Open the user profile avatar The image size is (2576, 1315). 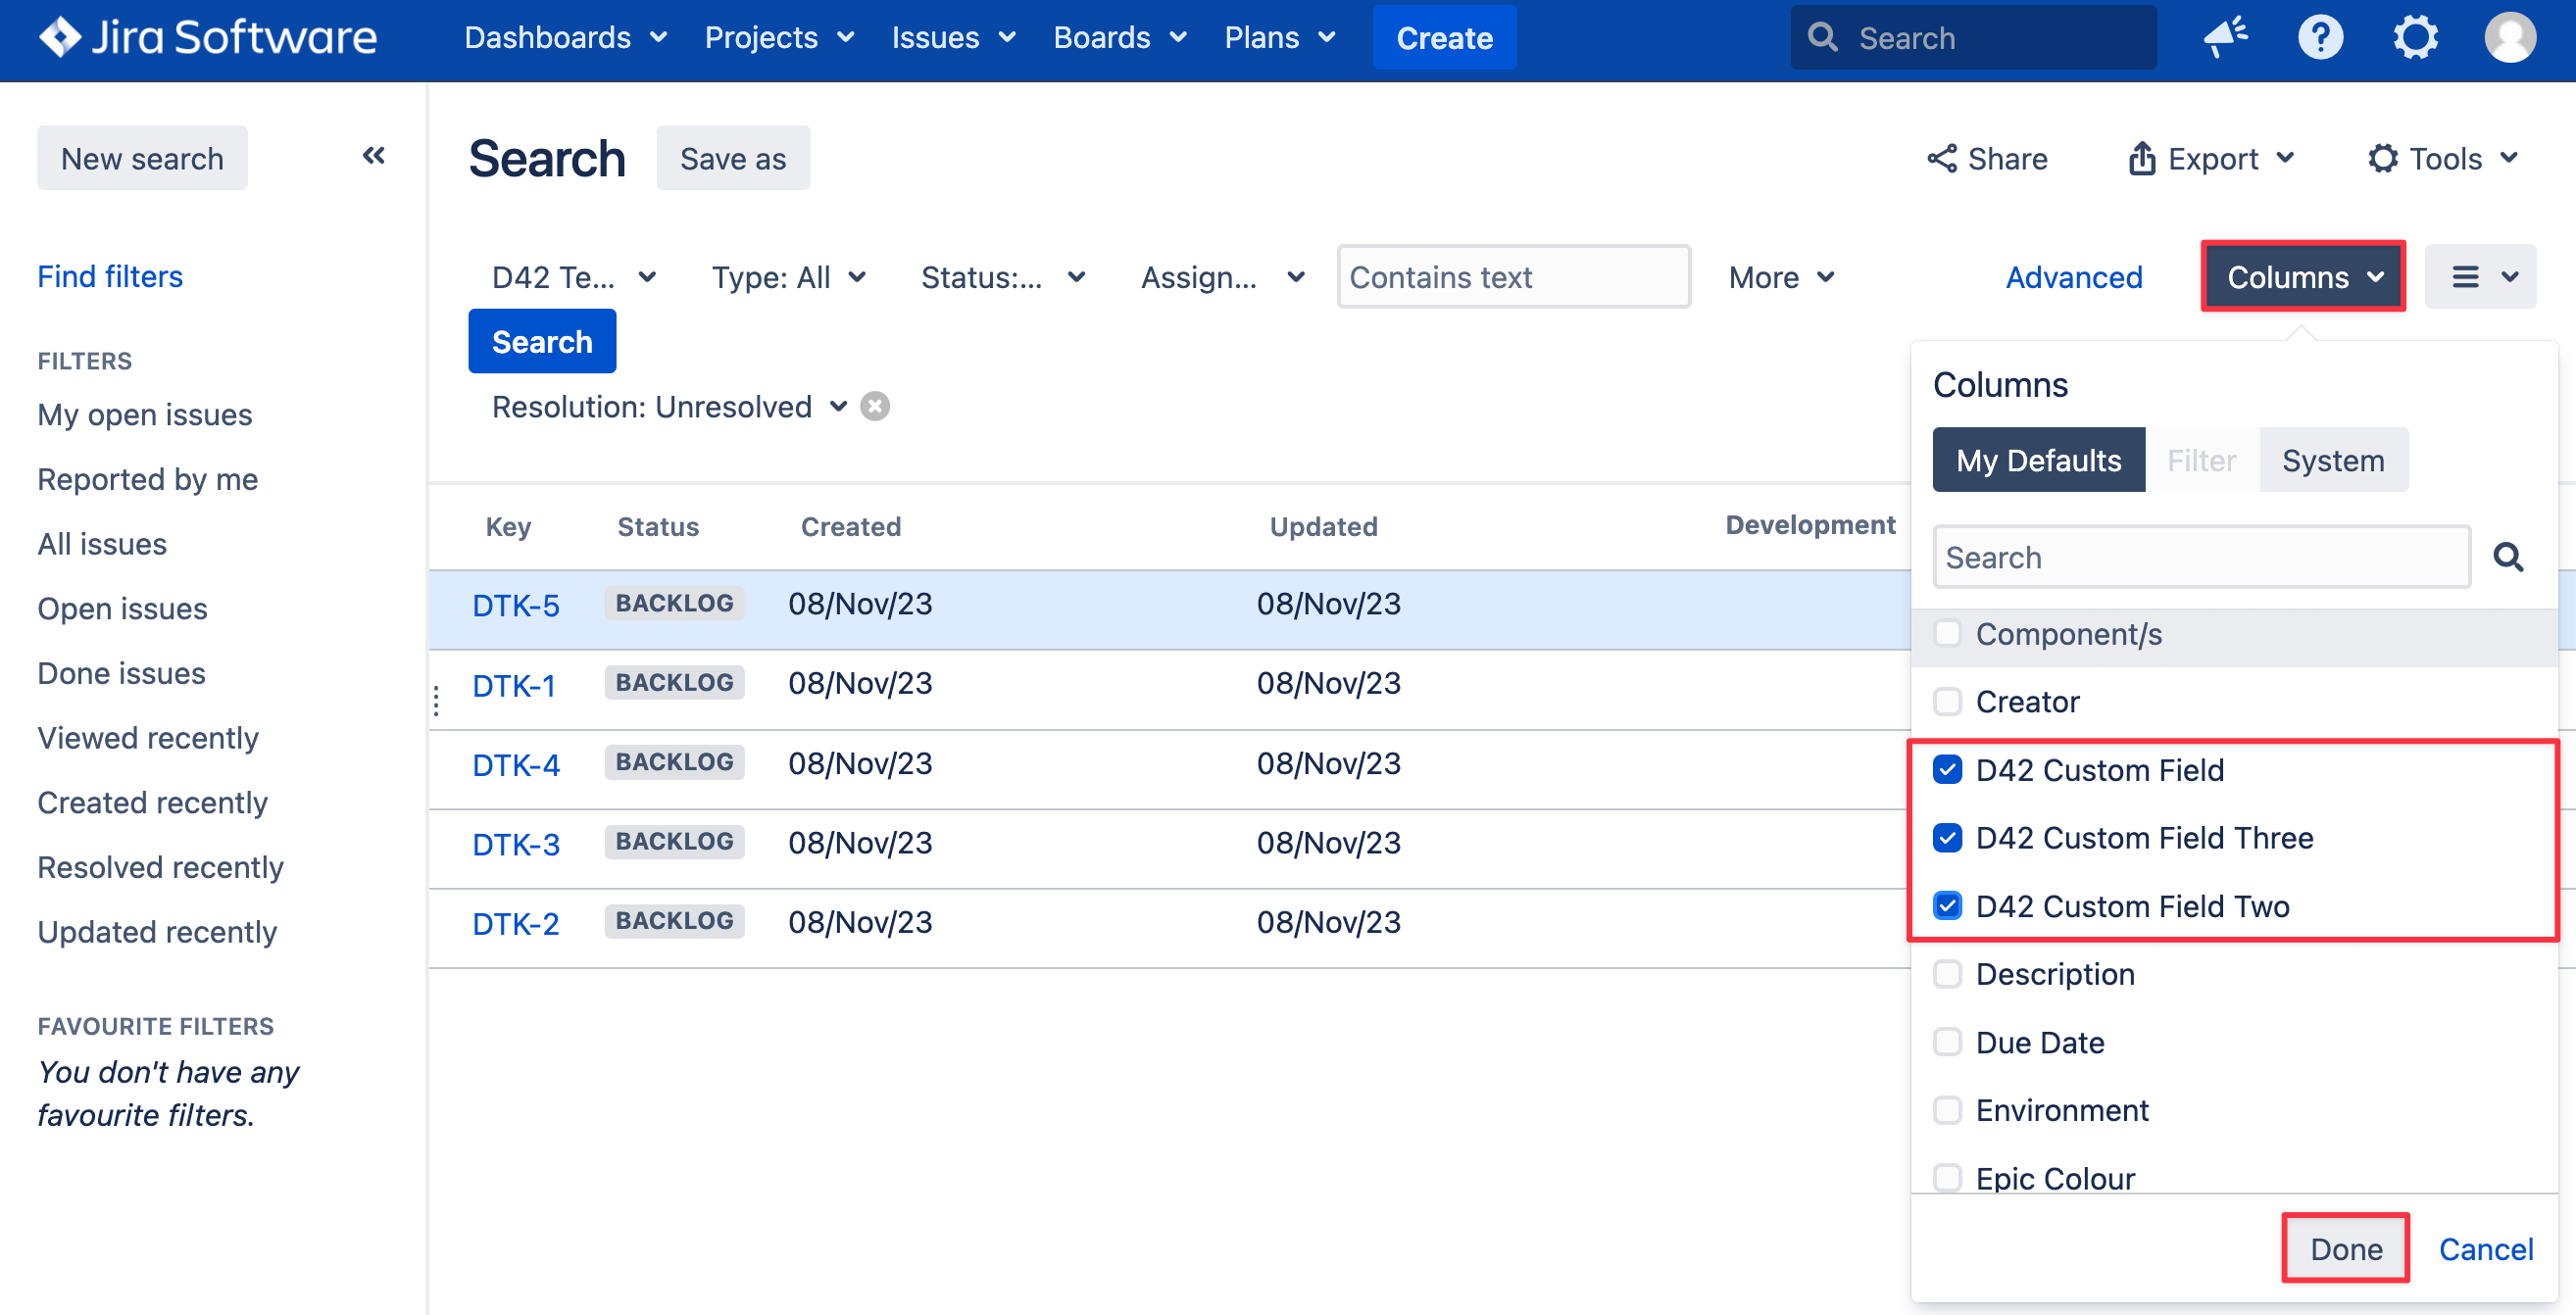click(x=2509, y=37)
